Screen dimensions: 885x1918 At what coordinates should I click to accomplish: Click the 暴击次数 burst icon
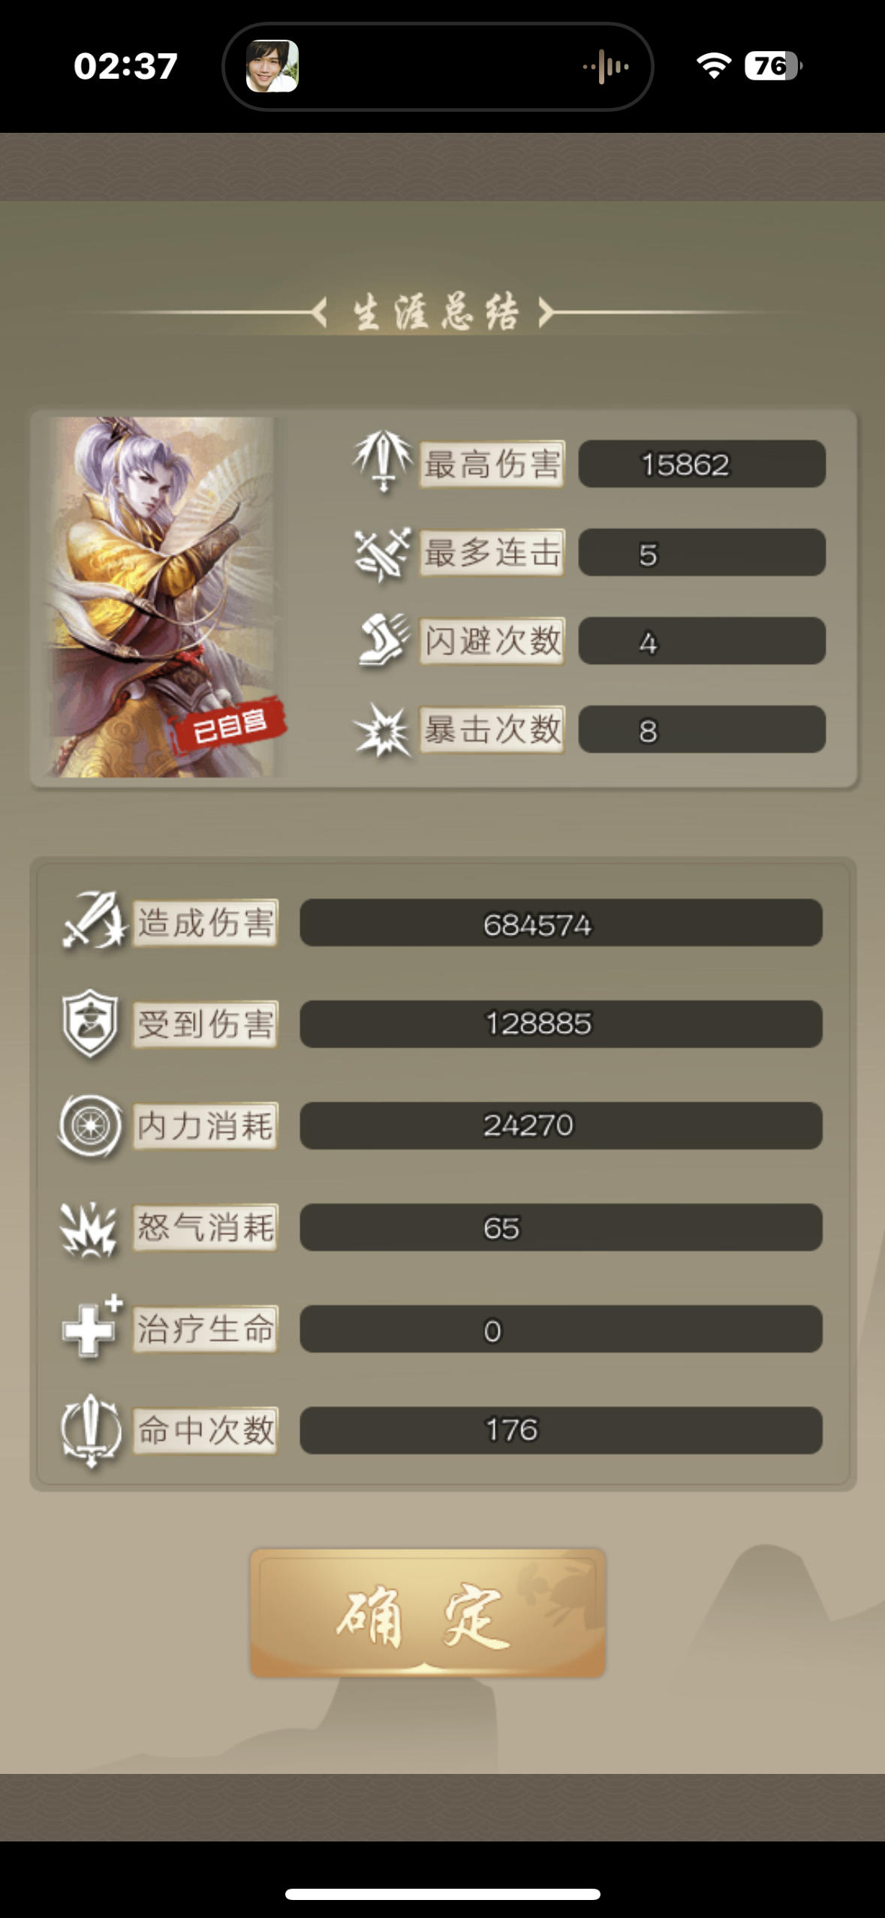383,729
